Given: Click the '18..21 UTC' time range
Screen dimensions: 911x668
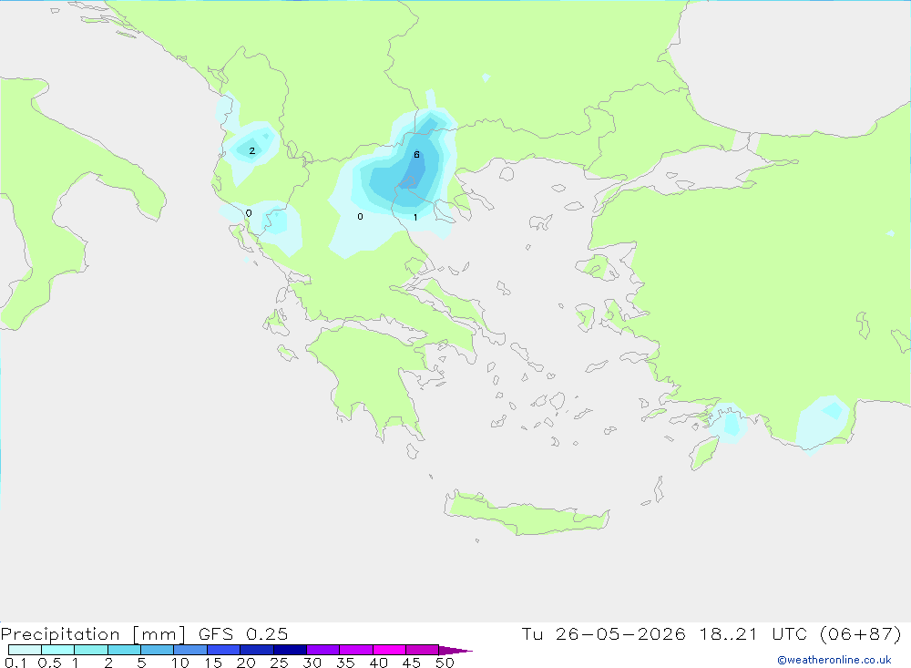Looking at the screenshot, I should pos(753,634).
